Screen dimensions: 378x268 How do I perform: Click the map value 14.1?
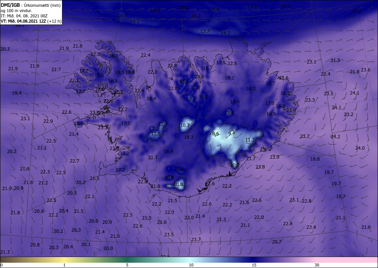coord(135,21)
